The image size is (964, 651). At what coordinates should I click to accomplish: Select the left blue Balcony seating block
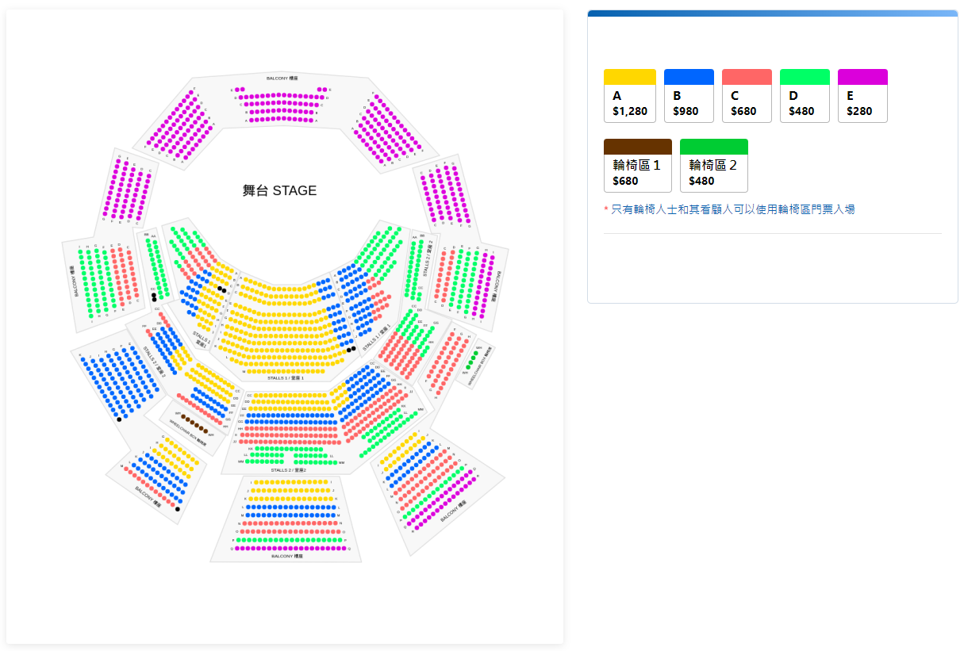pos(119,379)
